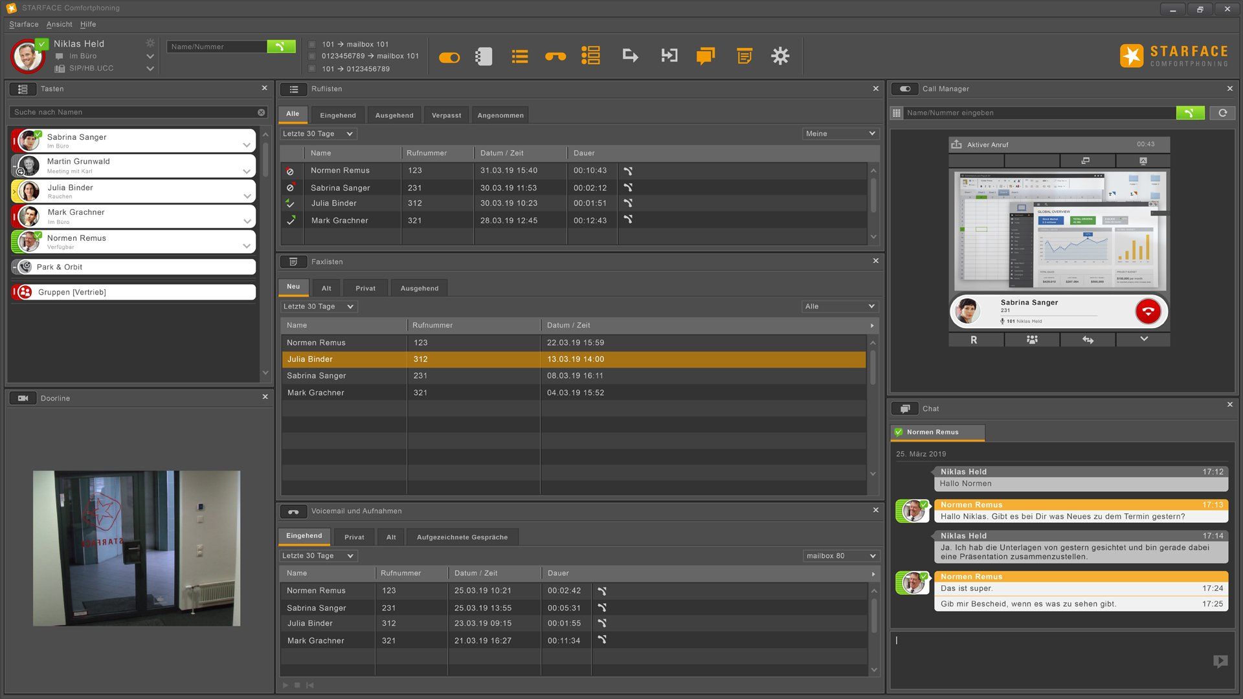Screen dimensions: 1243x699
Task: Toggle the Call Manager switch in the top toolbar
Action: coord(449,58)
